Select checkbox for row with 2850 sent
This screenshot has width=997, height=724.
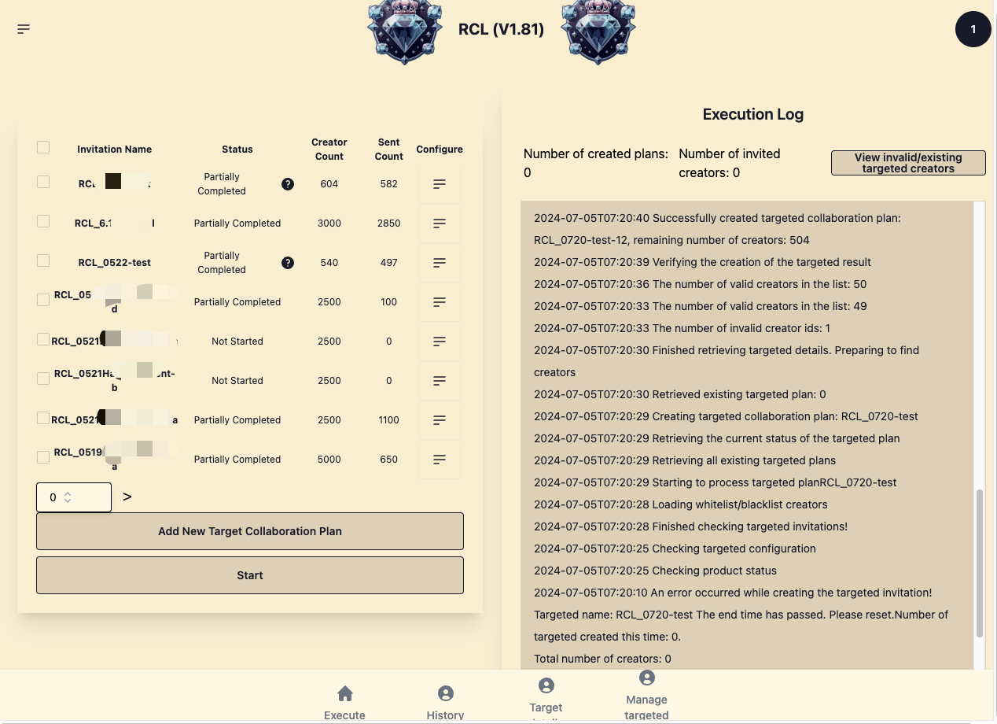click(x=43, y=221)
